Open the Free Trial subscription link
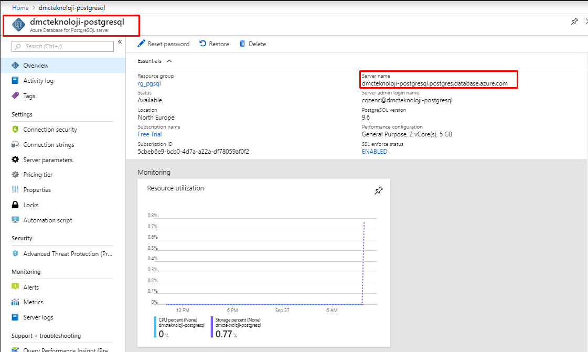 [149, 134]
